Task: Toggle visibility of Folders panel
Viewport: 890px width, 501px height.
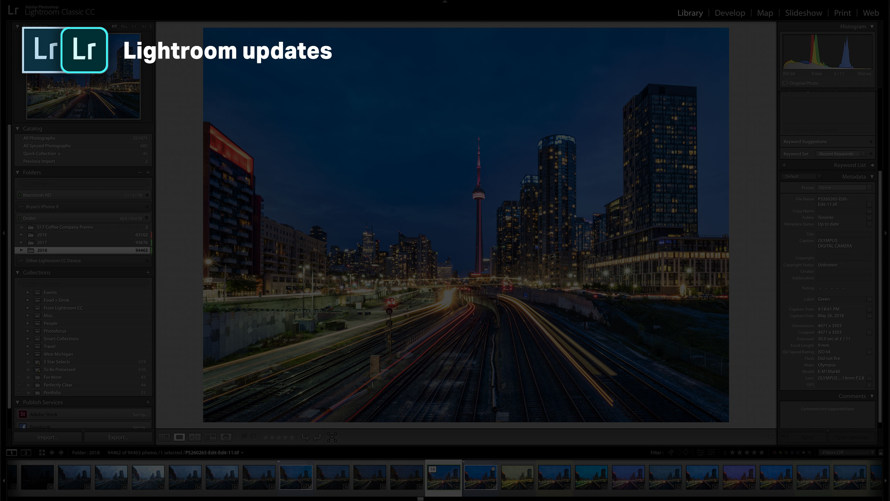Action: point(17,172)
